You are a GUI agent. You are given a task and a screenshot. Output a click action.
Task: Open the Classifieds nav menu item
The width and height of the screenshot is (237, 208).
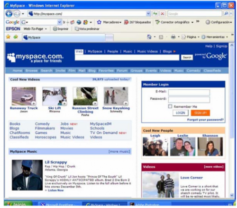click(x=212, y=70)
